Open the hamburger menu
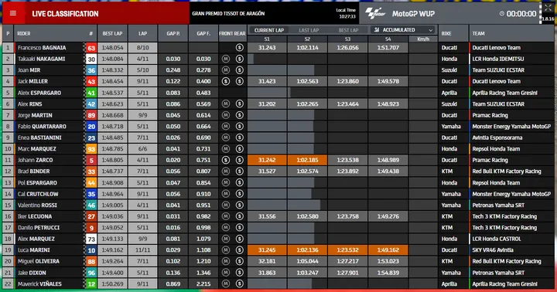This screenshot has height=292, width=557. point(13,13)
